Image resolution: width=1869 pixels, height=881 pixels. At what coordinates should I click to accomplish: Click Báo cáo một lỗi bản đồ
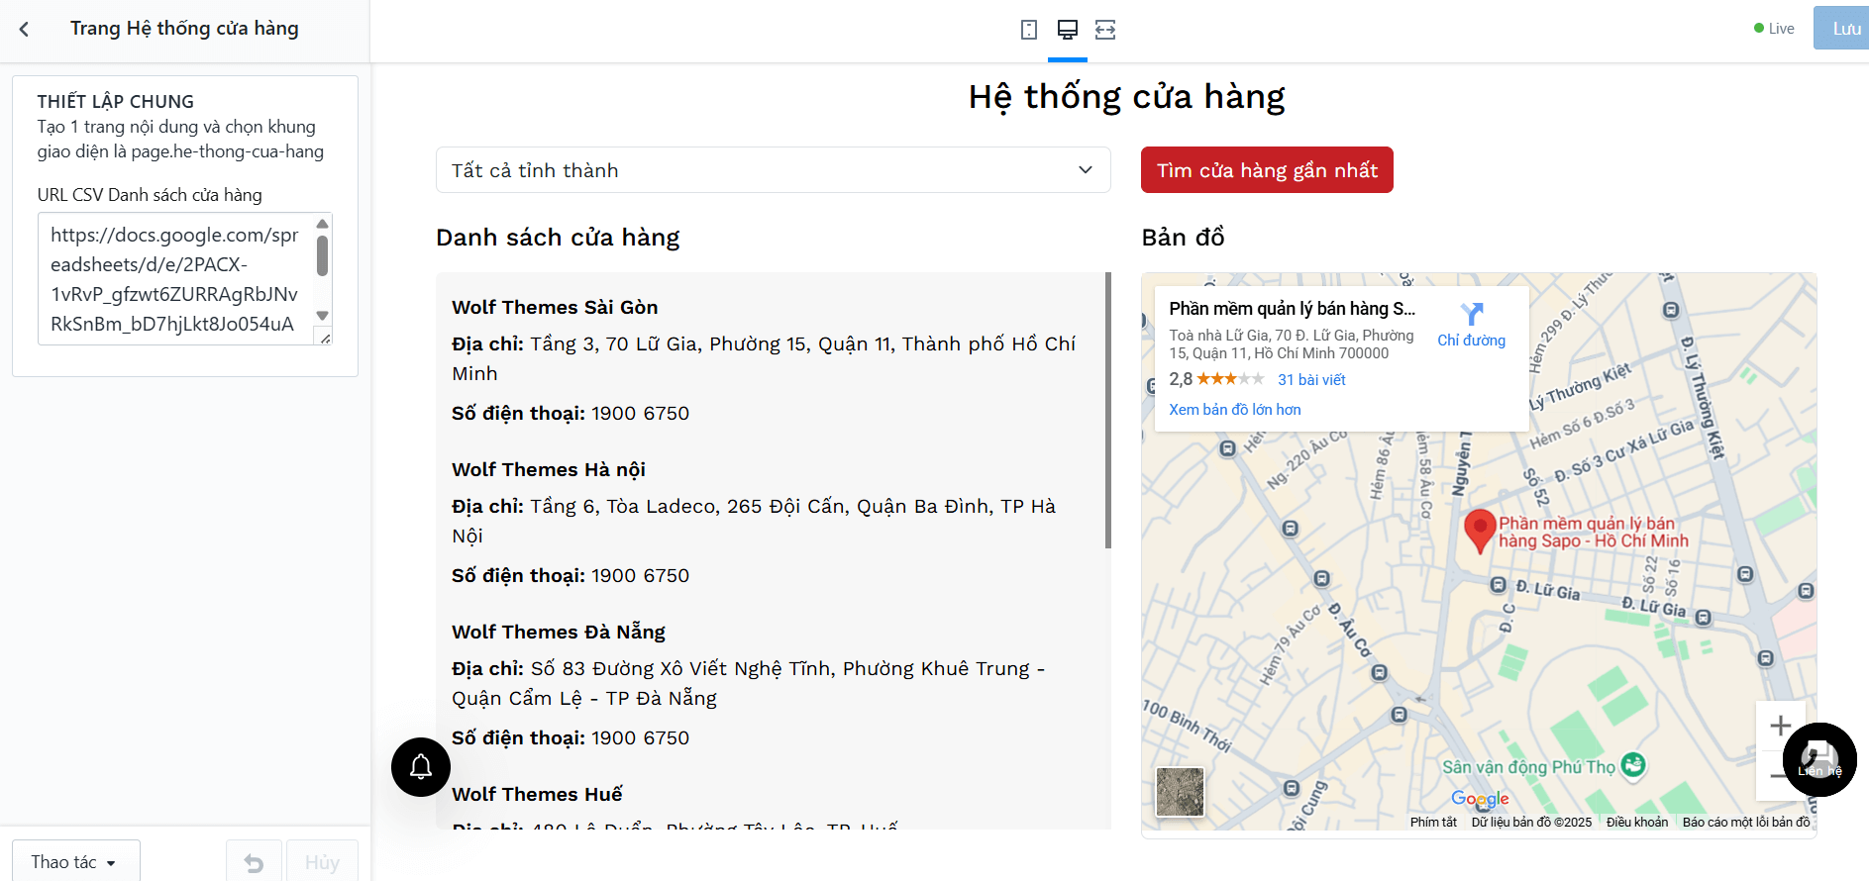(1746, 822)
